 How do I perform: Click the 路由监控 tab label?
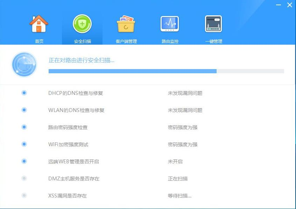[x=170, y=41]
